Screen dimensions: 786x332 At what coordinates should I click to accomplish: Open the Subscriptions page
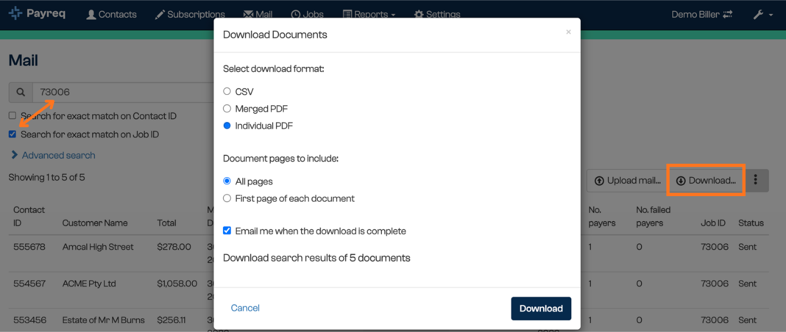(x=190, y=14)
